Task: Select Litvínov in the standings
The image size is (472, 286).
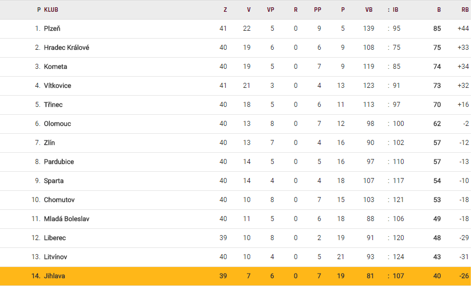Action: click(57, 257)
